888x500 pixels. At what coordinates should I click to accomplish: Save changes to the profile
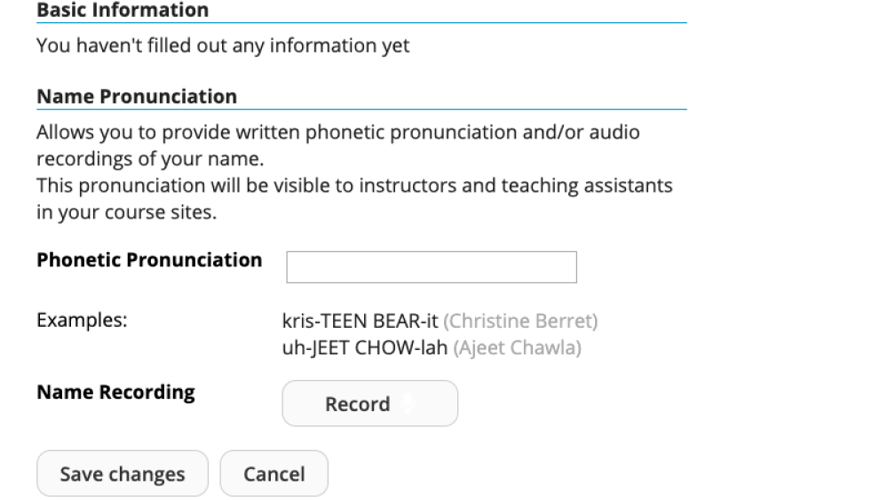coord(123,473)
